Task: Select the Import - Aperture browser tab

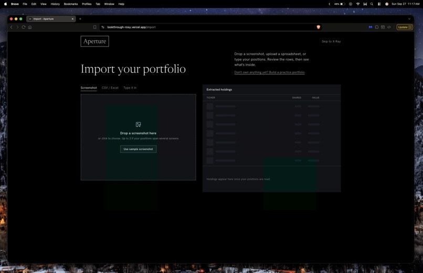Action: click(51, 19)
